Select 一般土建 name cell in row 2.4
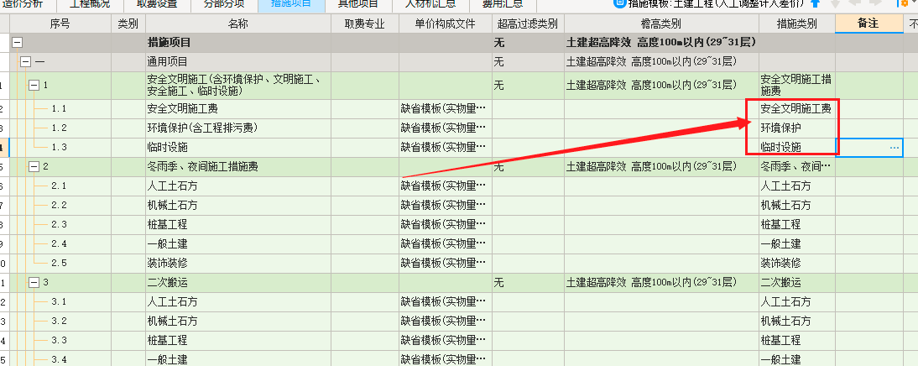This screenshot has height=366, width=918. (238, 244)
